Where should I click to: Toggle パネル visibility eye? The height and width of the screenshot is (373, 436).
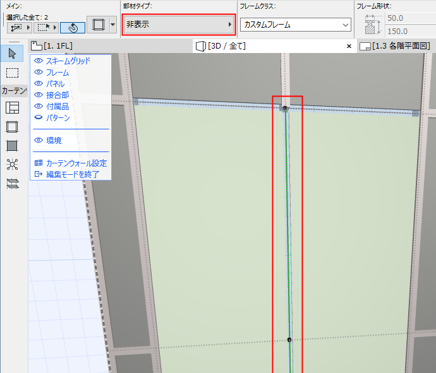click(39, 83)
